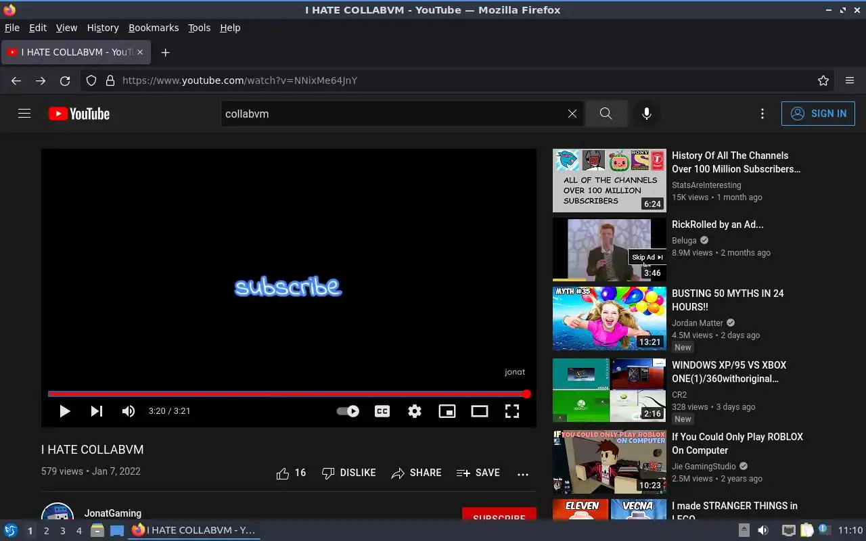The height and width of the screenshot is (541, 866).
Task: Click SIGN IN button
Action: tap(818, 114)
